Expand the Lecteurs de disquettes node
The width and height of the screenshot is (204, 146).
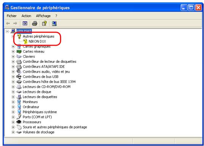(x=13, y=97)
